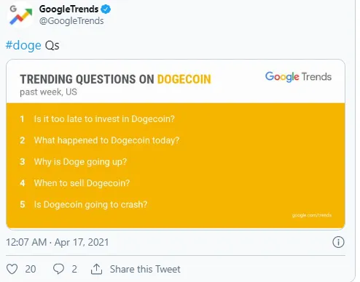Click Share this Tweet
The image size is (360, 282).
point(145,269)
